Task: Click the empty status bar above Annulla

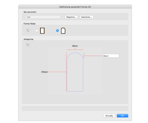Action: (x=75, y=109)
